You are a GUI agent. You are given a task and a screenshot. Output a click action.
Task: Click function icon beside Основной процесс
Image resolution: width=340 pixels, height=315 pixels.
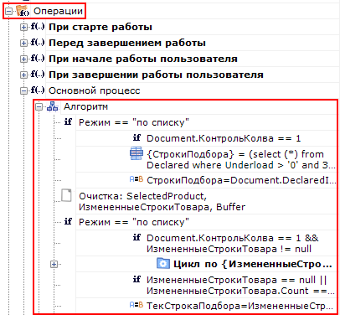[38, 90]
